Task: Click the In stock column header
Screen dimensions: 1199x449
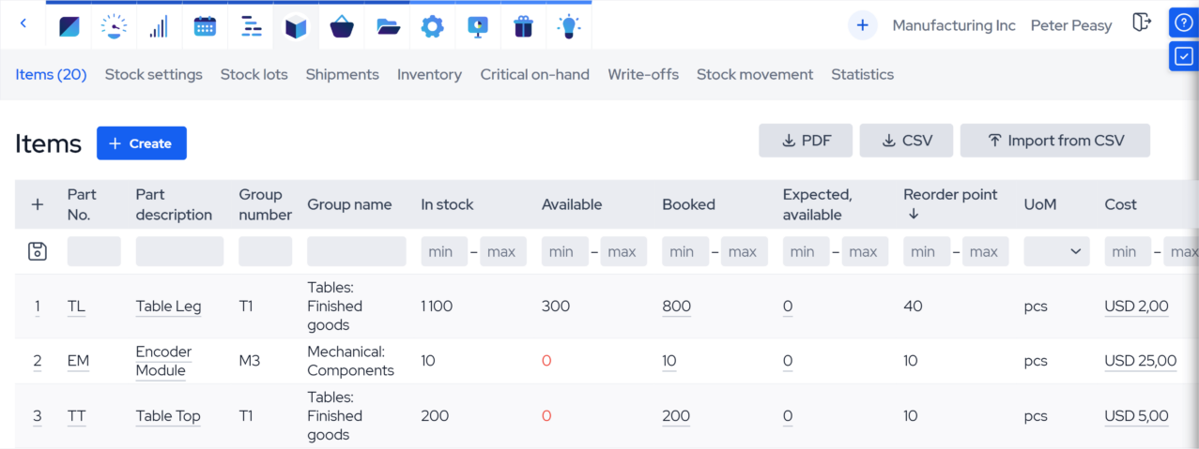Action: pyautogui.click(x=447, y=204)
